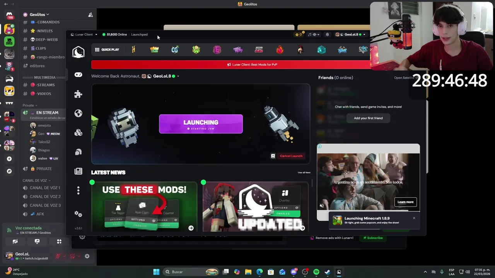Viewport: 495px width, 278px height.
Task: Click the Lunar Client moon logo
Action: tap(78, 52)
